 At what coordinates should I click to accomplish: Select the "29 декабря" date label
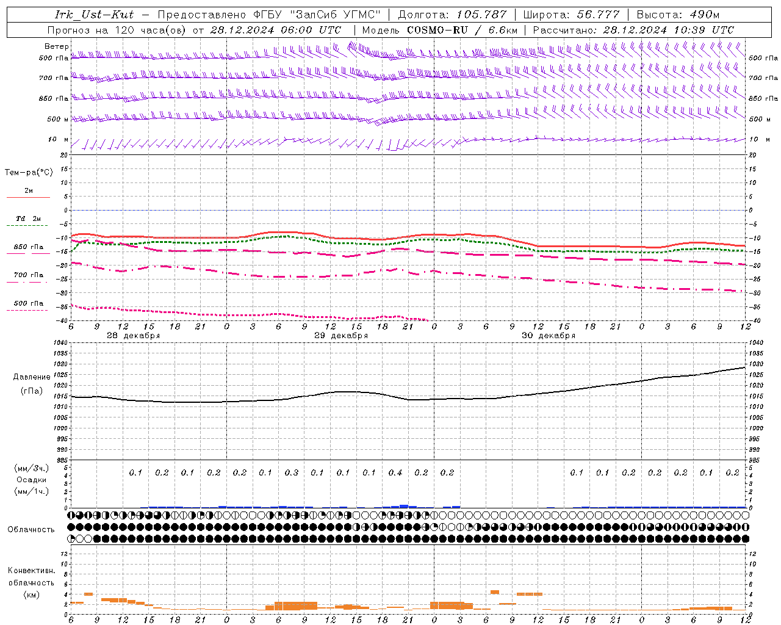[x=341, y=336]
